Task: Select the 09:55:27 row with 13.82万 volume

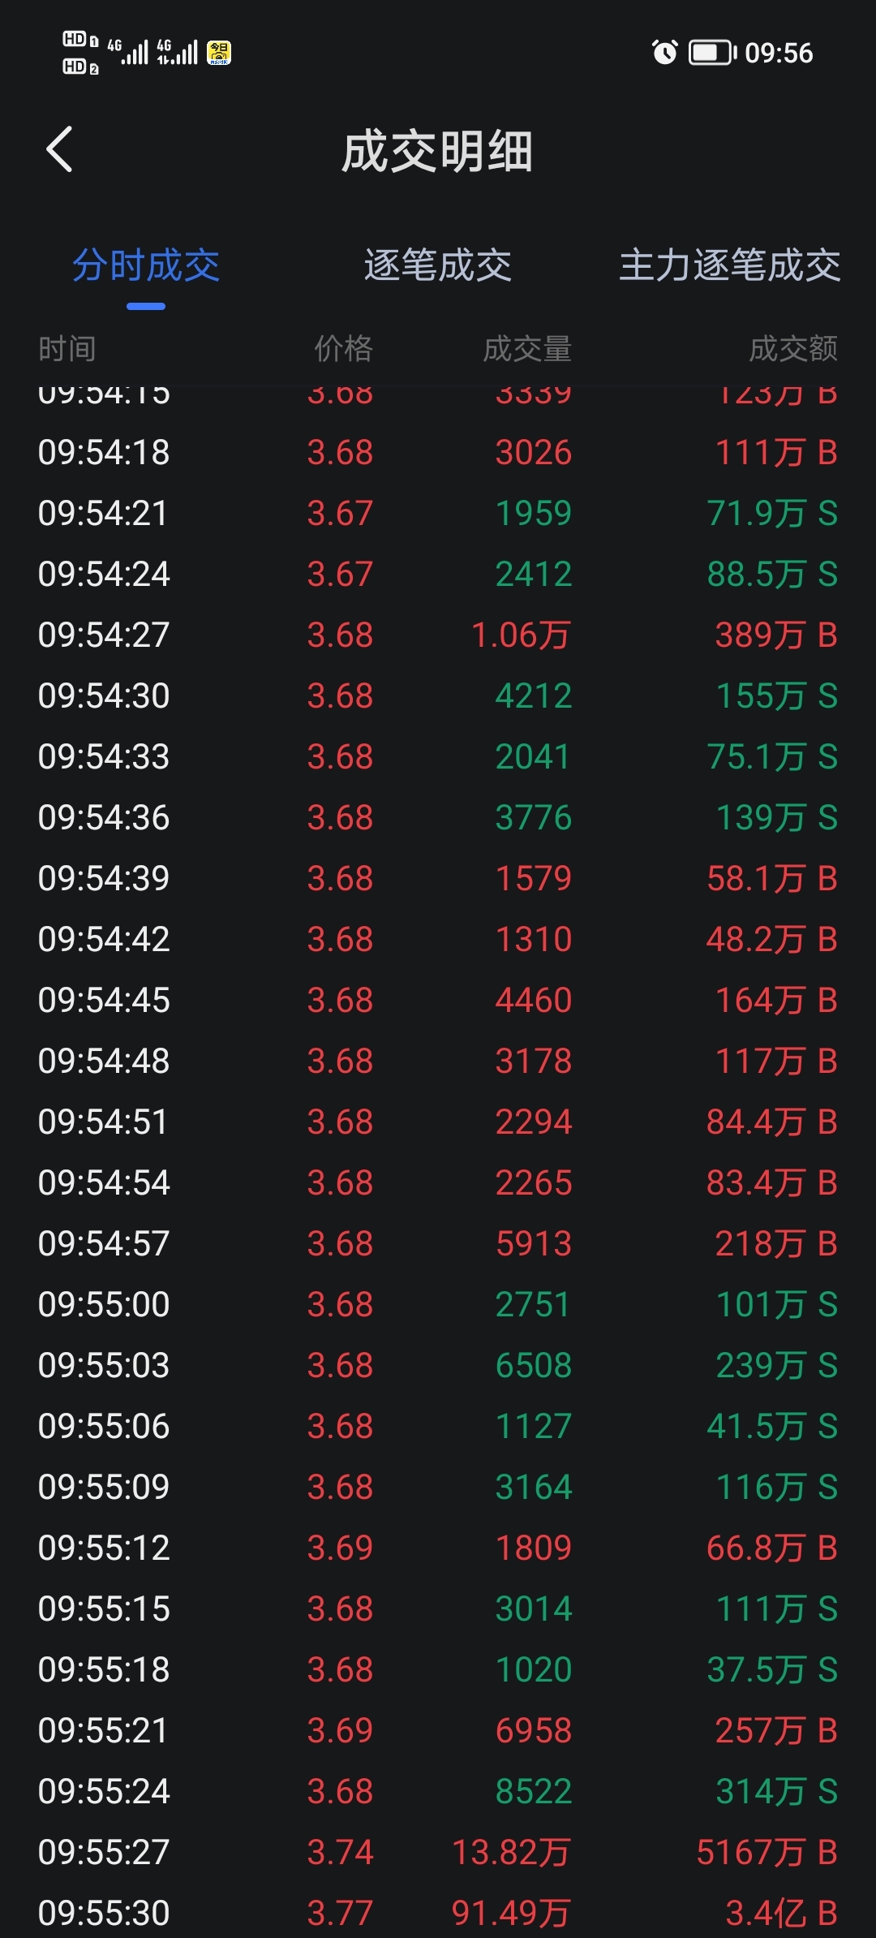Action: (x=438, y=1852)
